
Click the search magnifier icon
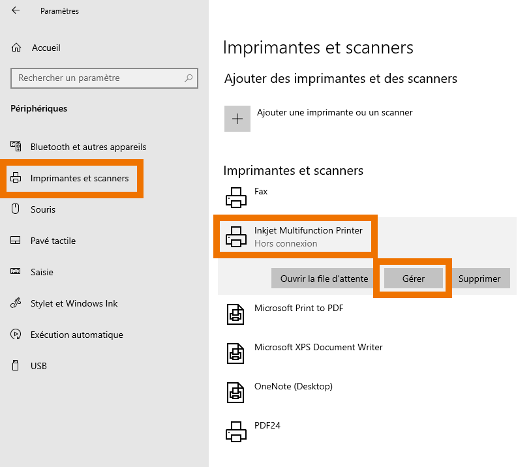pyautogui.click(x=189, y=78)
